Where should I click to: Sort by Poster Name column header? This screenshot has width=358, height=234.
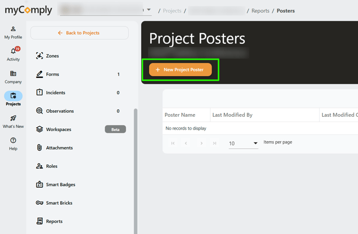tap(180, 115)
